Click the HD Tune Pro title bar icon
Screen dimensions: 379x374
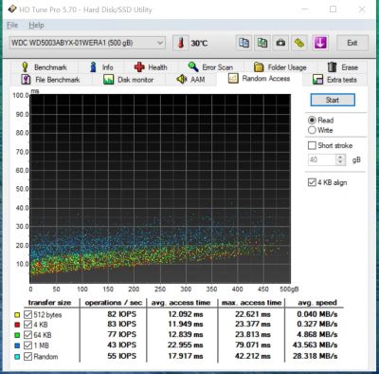pos(11,9)
